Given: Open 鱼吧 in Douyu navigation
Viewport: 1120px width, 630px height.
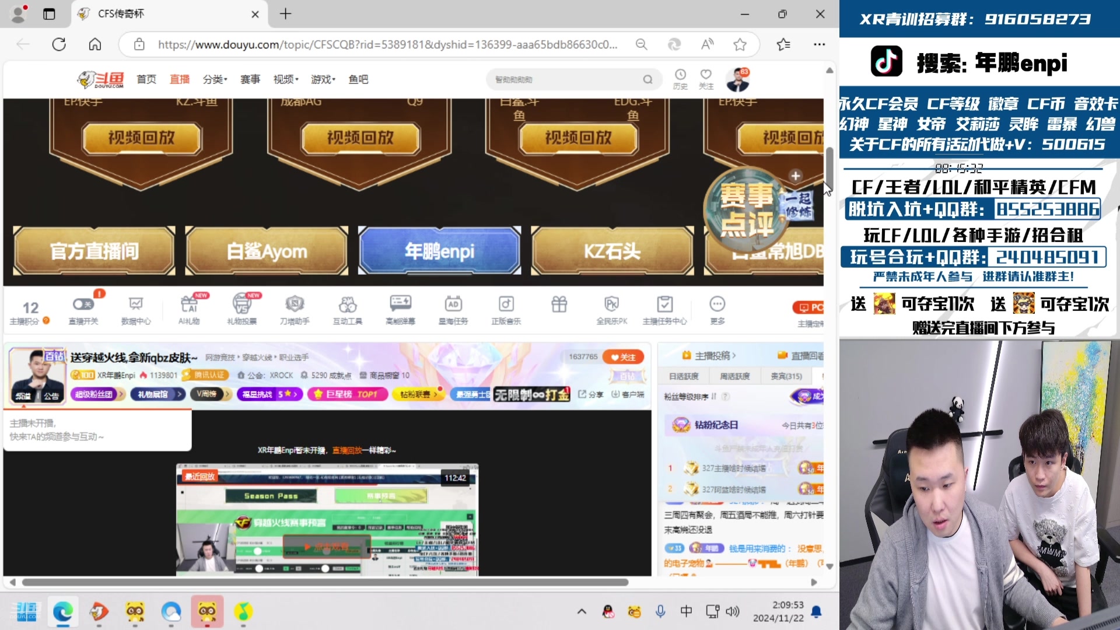Looking at the screenshot, I should pos(358,79).
